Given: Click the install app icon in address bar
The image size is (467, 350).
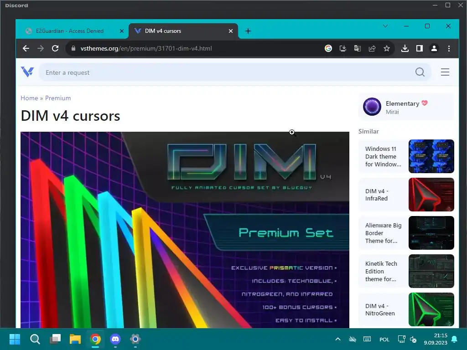Looking at the screenshot, I should pyautogui.click(x=343, y=48).
